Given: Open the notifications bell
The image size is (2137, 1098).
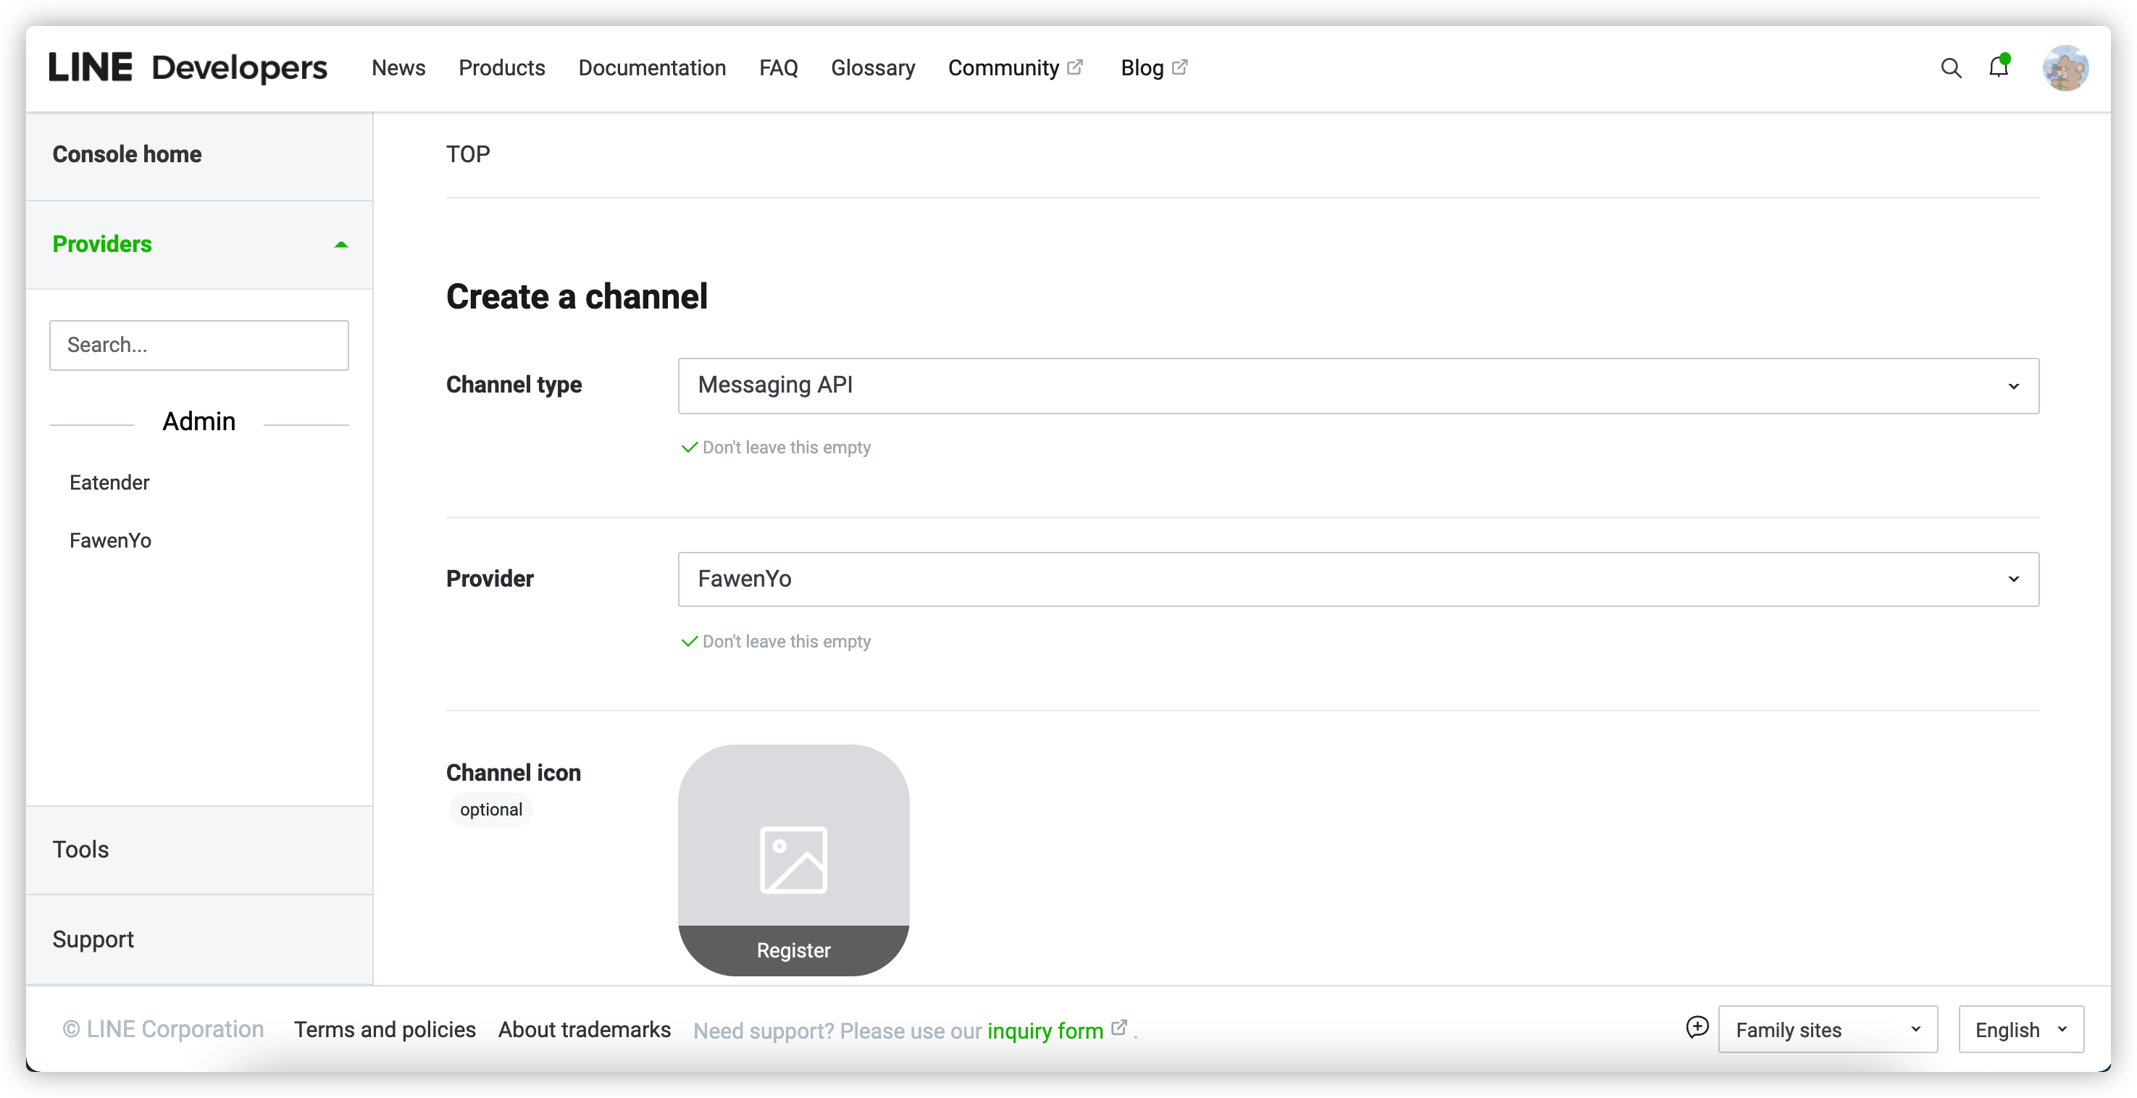Looking at the screenshot, I should point(1999,67).
